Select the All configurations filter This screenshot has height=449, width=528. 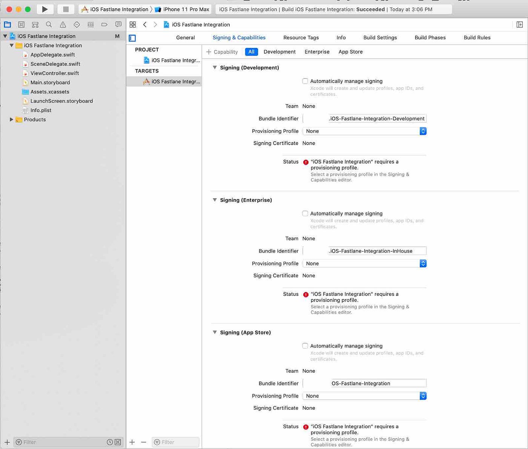252,52
